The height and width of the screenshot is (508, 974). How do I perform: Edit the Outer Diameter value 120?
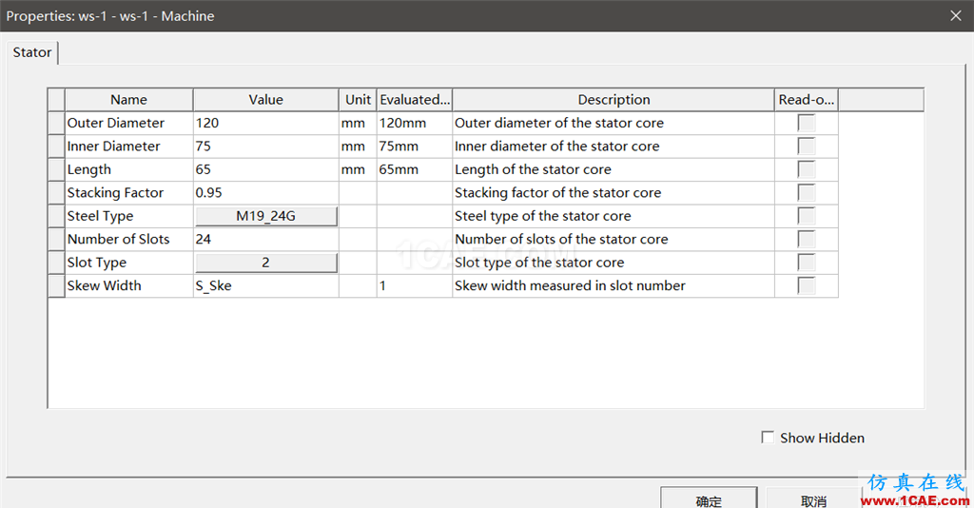266,123
